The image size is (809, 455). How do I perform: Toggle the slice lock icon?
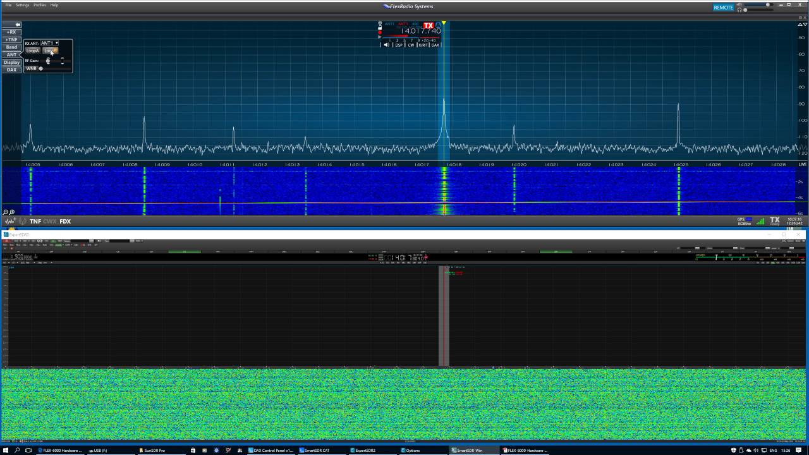click(x=380, y=28)
